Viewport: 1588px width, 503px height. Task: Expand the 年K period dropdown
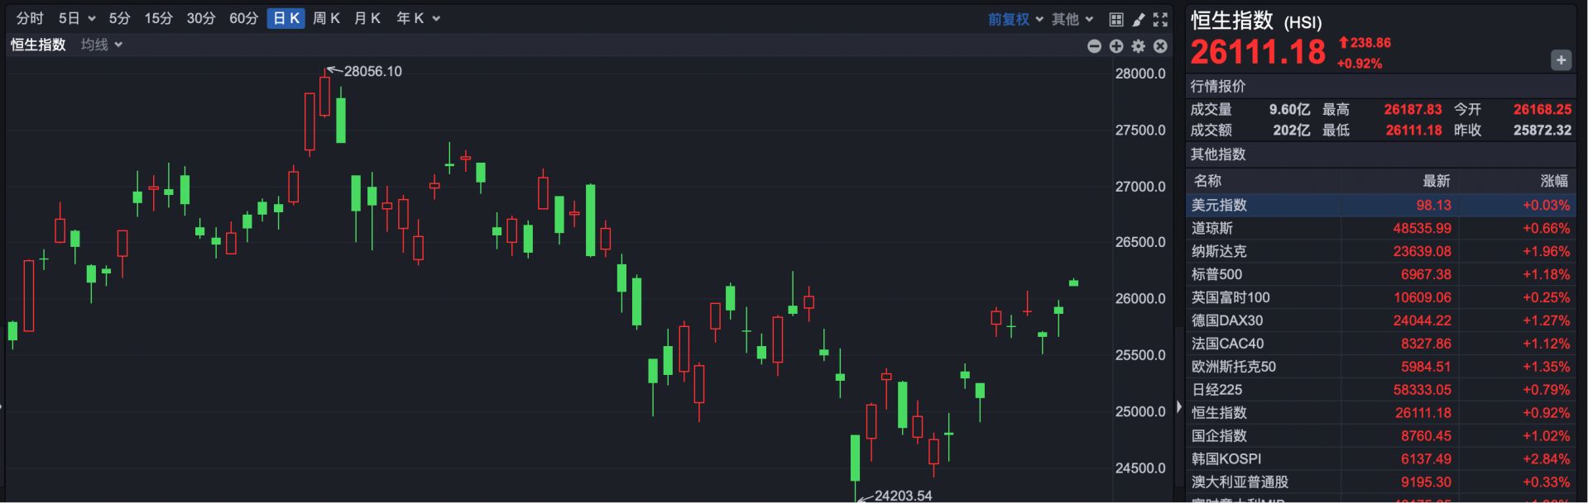click(418, 18)
